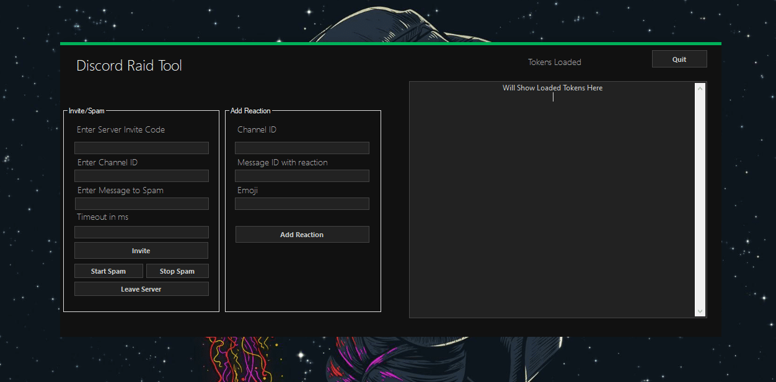The image size is (776, 382).
Task: Click the Leave Server button
Action: [x=141, y=289]
